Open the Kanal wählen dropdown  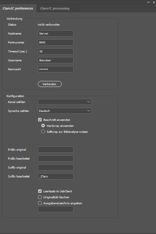65,102
